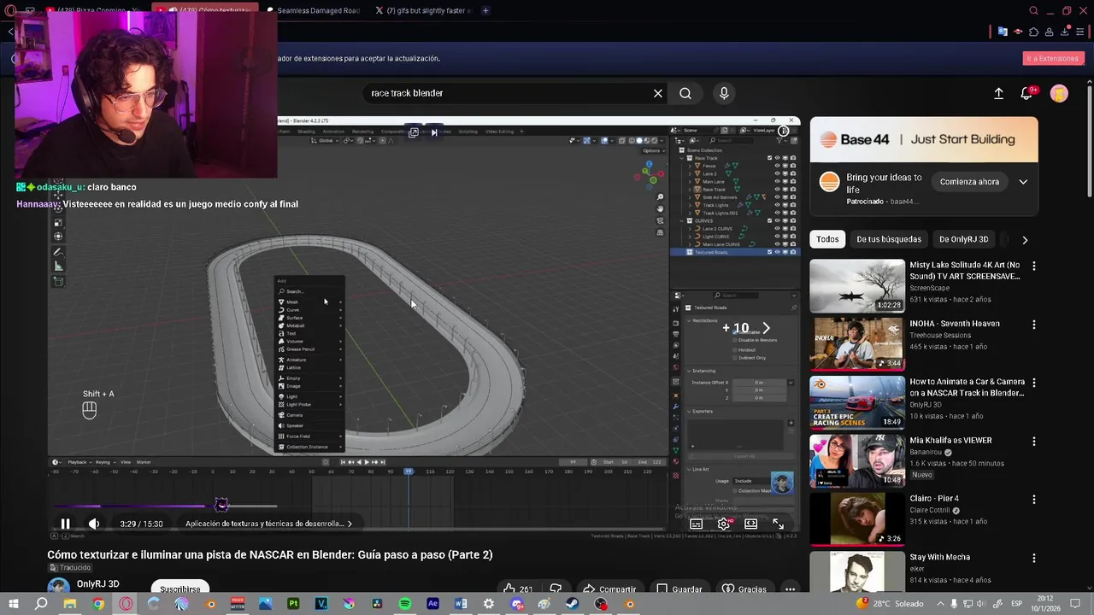Screen dimensions: 1094x615
Task: Click the 'Compartir' share button
Action: [x=609, y=589]
